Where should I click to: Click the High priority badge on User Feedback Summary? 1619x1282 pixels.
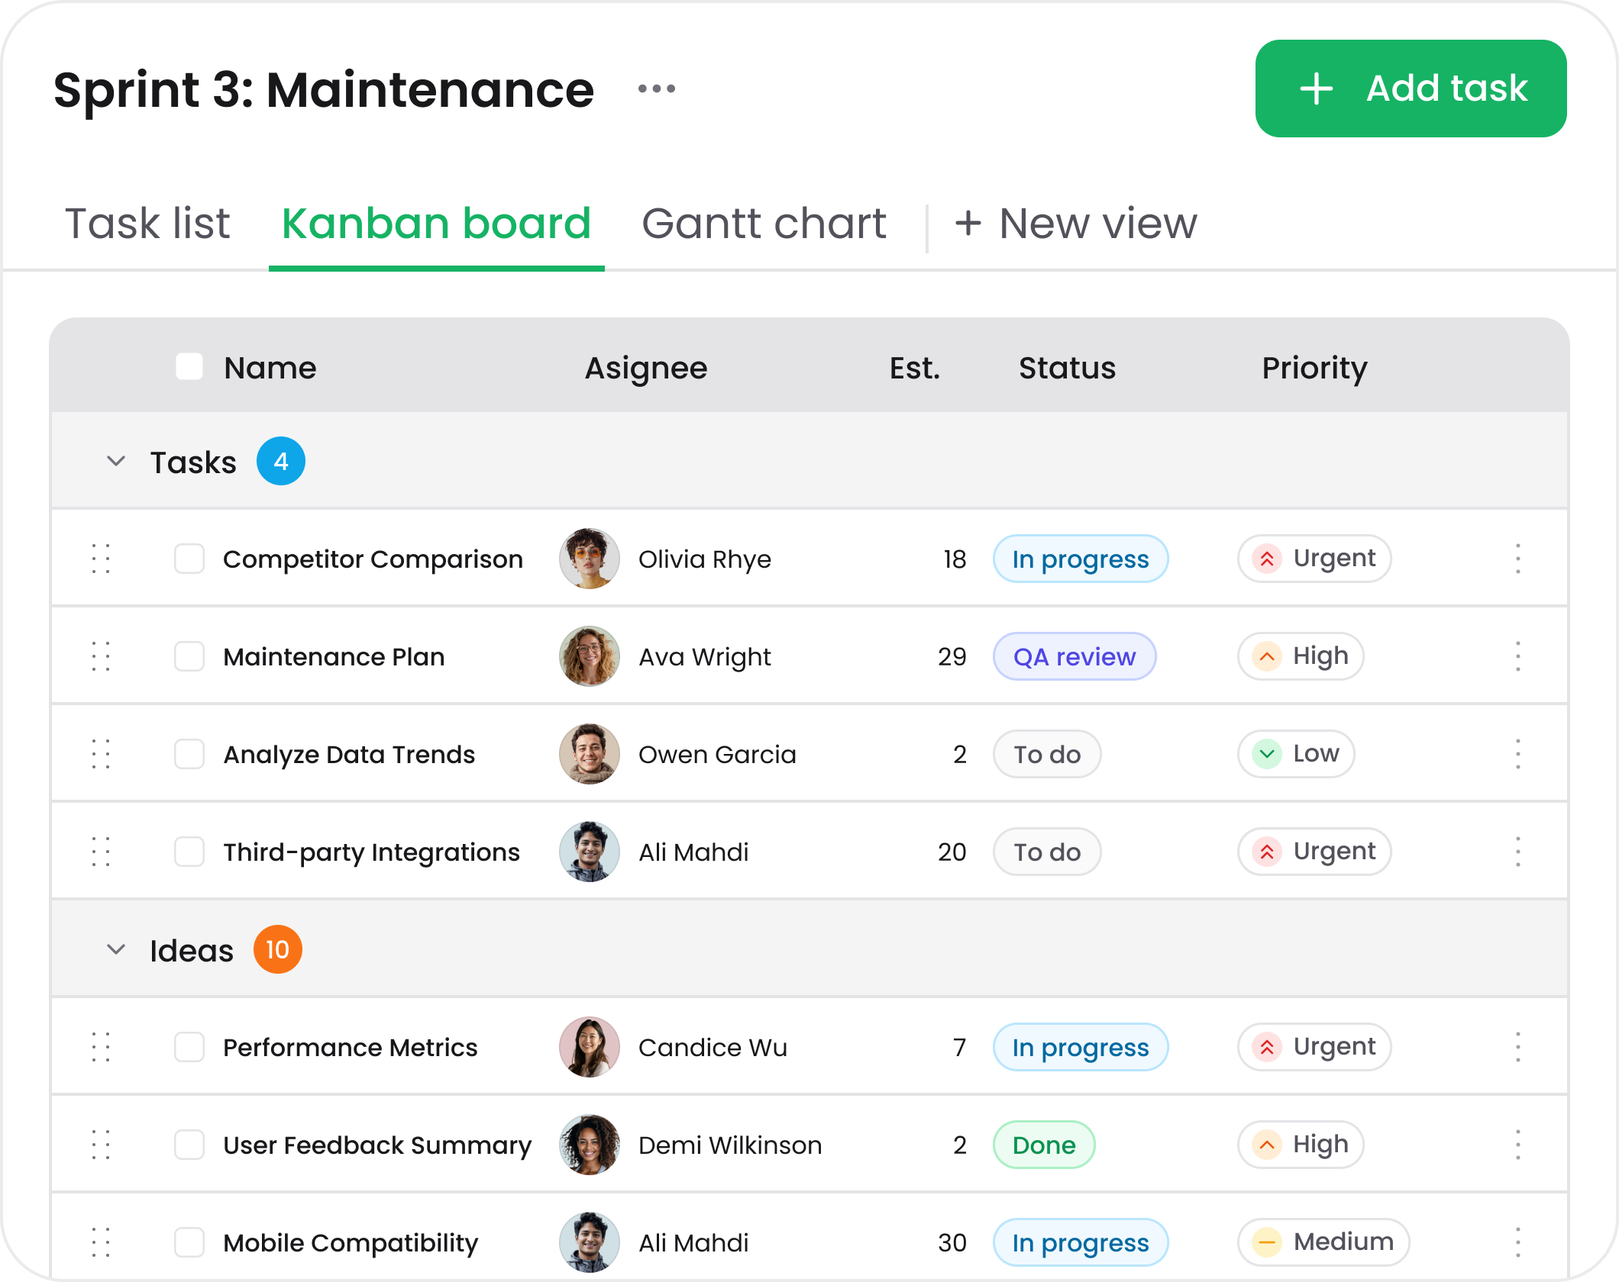click(x=1299, y=1145)
